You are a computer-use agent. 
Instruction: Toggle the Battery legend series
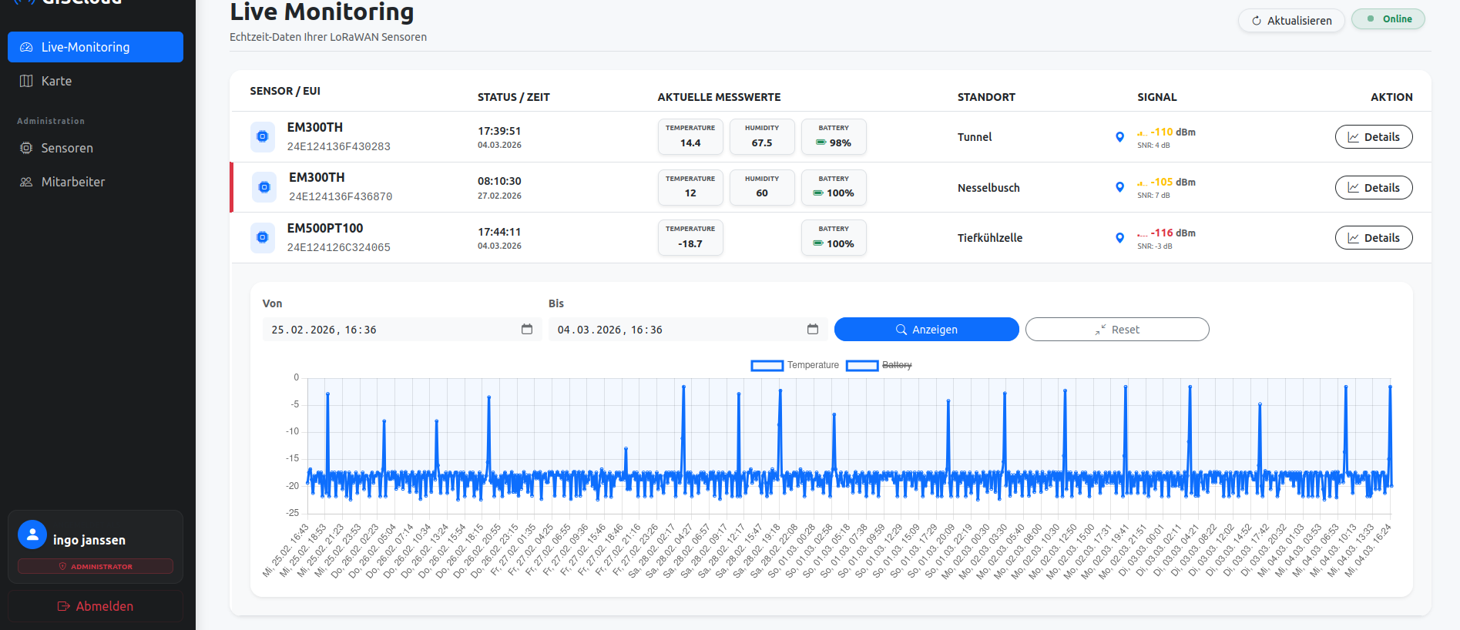(x=879, y=365)
